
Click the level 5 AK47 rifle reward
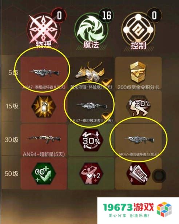click(44, 73)
